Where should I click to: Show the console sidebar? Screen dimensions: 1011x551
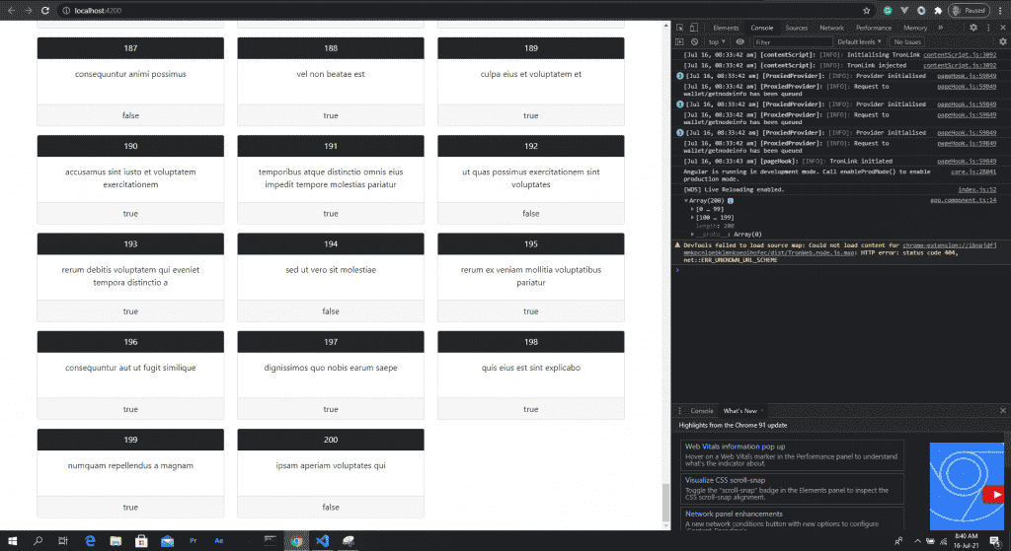click(681, 42)
